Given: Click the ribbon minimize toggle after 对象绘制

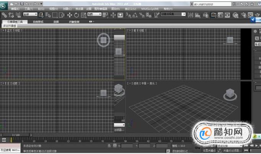Looking at the screenshot, I should point(91,22).
